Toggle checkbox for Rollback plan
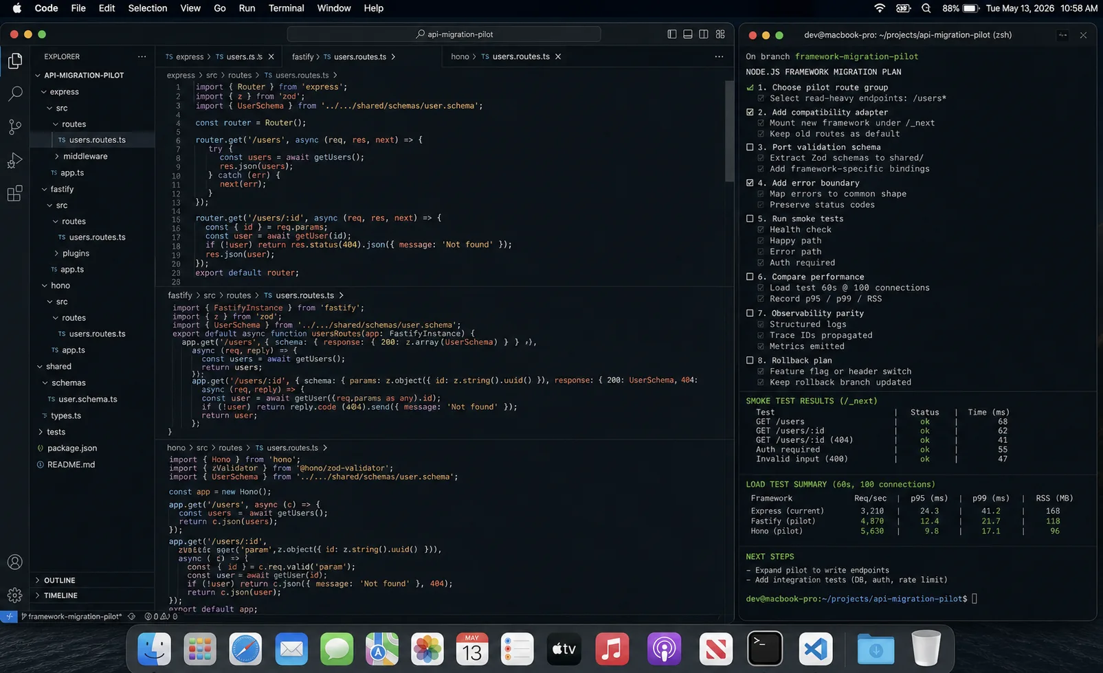This screenshot has height=673, width=1103. [x=750, y=361]
